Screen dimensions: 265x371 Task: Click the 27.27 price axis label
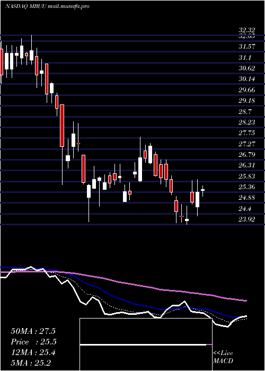[x=247, y=144]
